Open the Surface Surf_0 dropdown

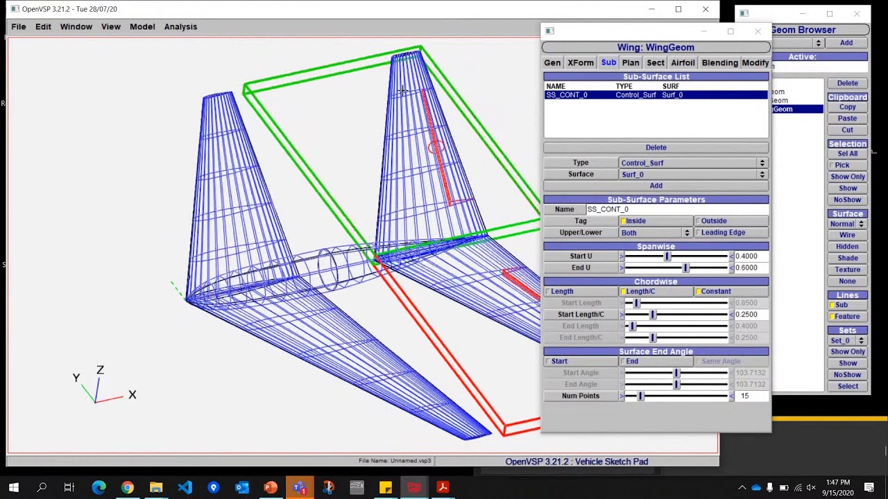693,175
